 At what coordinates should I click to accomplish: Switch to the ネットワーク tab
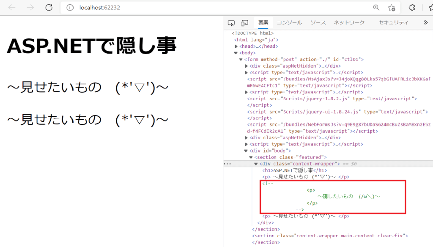pos(349,23)
